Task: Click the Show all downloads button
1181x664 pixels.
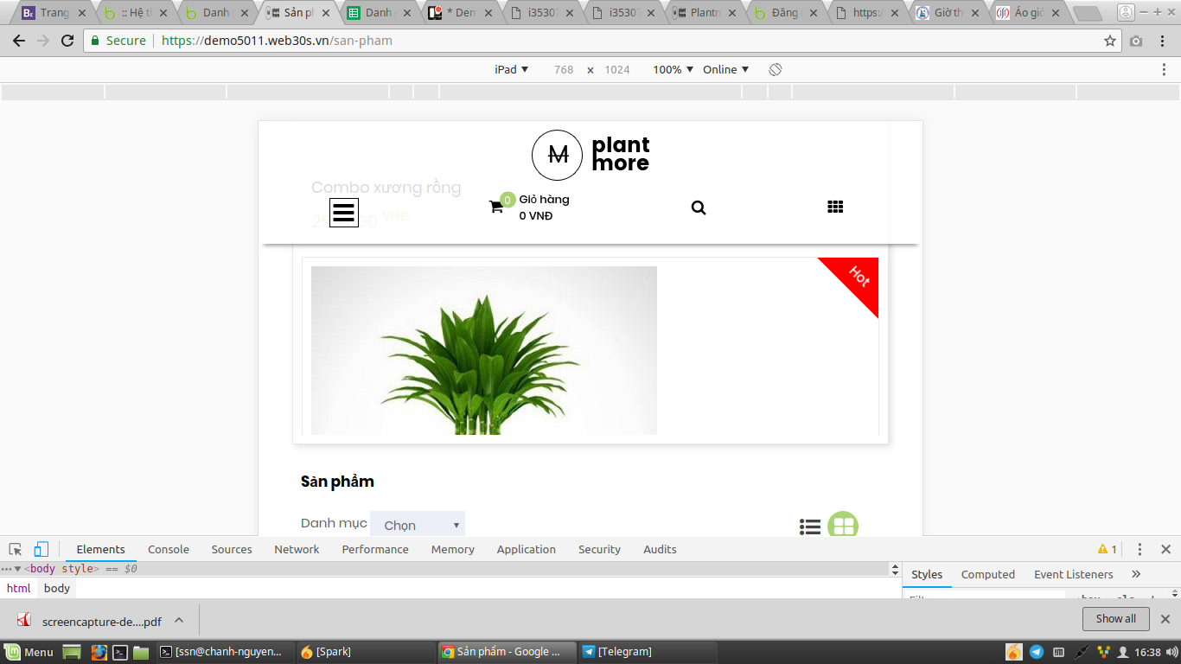Action: coord(1116,619)
